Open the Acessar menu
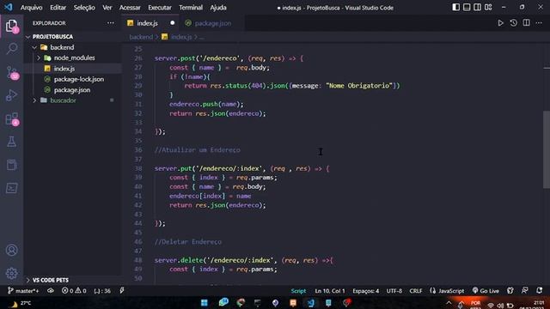Viewport: 550px width, 309px height. tap(130, 8)
